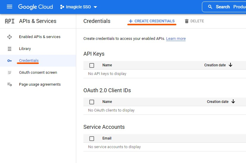Tick the Service Accounts select-all checkbox
The width and height of the screenshot is (246, 163).
click(x=92, y=138)
